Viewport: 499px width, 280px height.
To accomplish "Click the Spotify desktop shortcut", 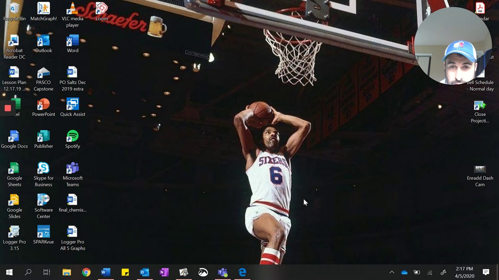I will 73,139.
